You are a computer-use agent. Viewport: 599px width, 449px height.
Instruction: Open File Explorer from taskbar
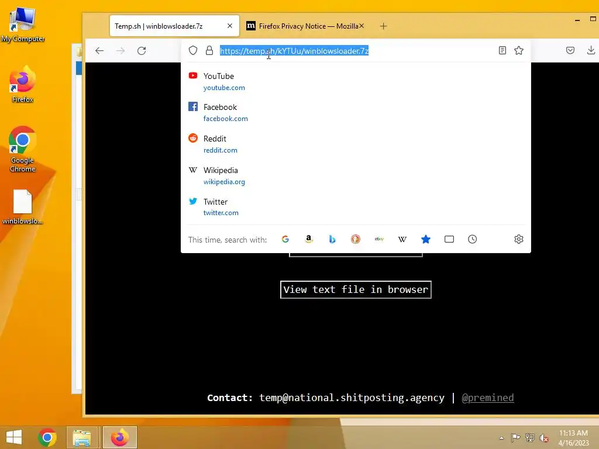pos(82,437)
